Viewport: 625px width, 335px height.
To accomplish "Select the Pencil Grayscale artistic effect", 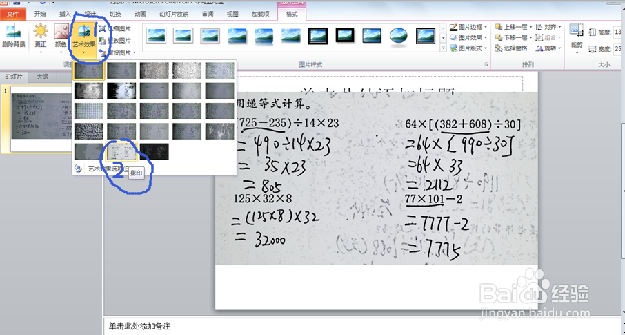I will [155, 70].
